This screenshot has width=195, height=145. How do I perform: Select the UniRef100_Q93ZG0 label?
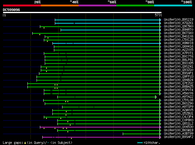coord(179,70)
